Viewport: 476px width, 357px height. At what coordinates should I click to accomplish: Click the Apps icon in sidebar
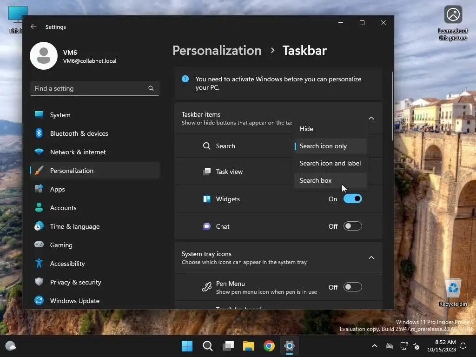pos(39,189)
